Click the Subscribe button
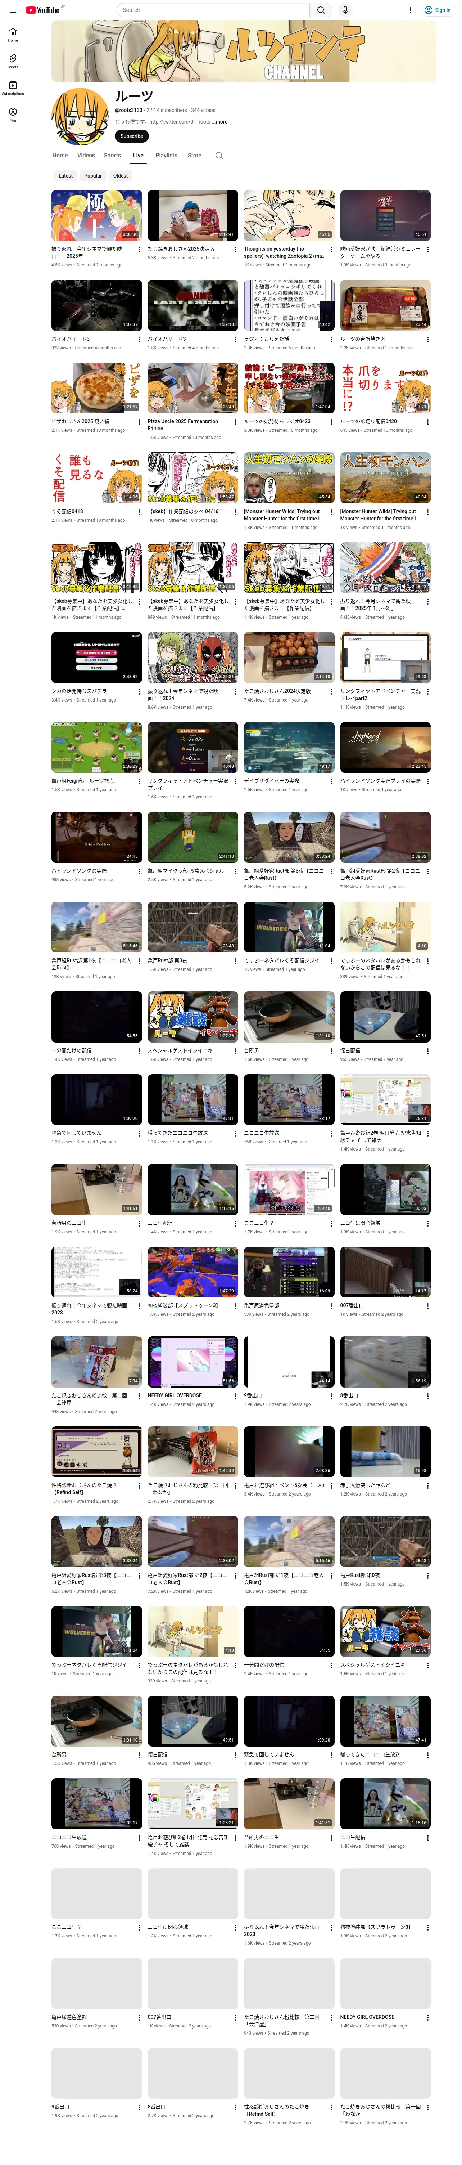This screenshot has width=462, height=2165. tap(132, 136)
